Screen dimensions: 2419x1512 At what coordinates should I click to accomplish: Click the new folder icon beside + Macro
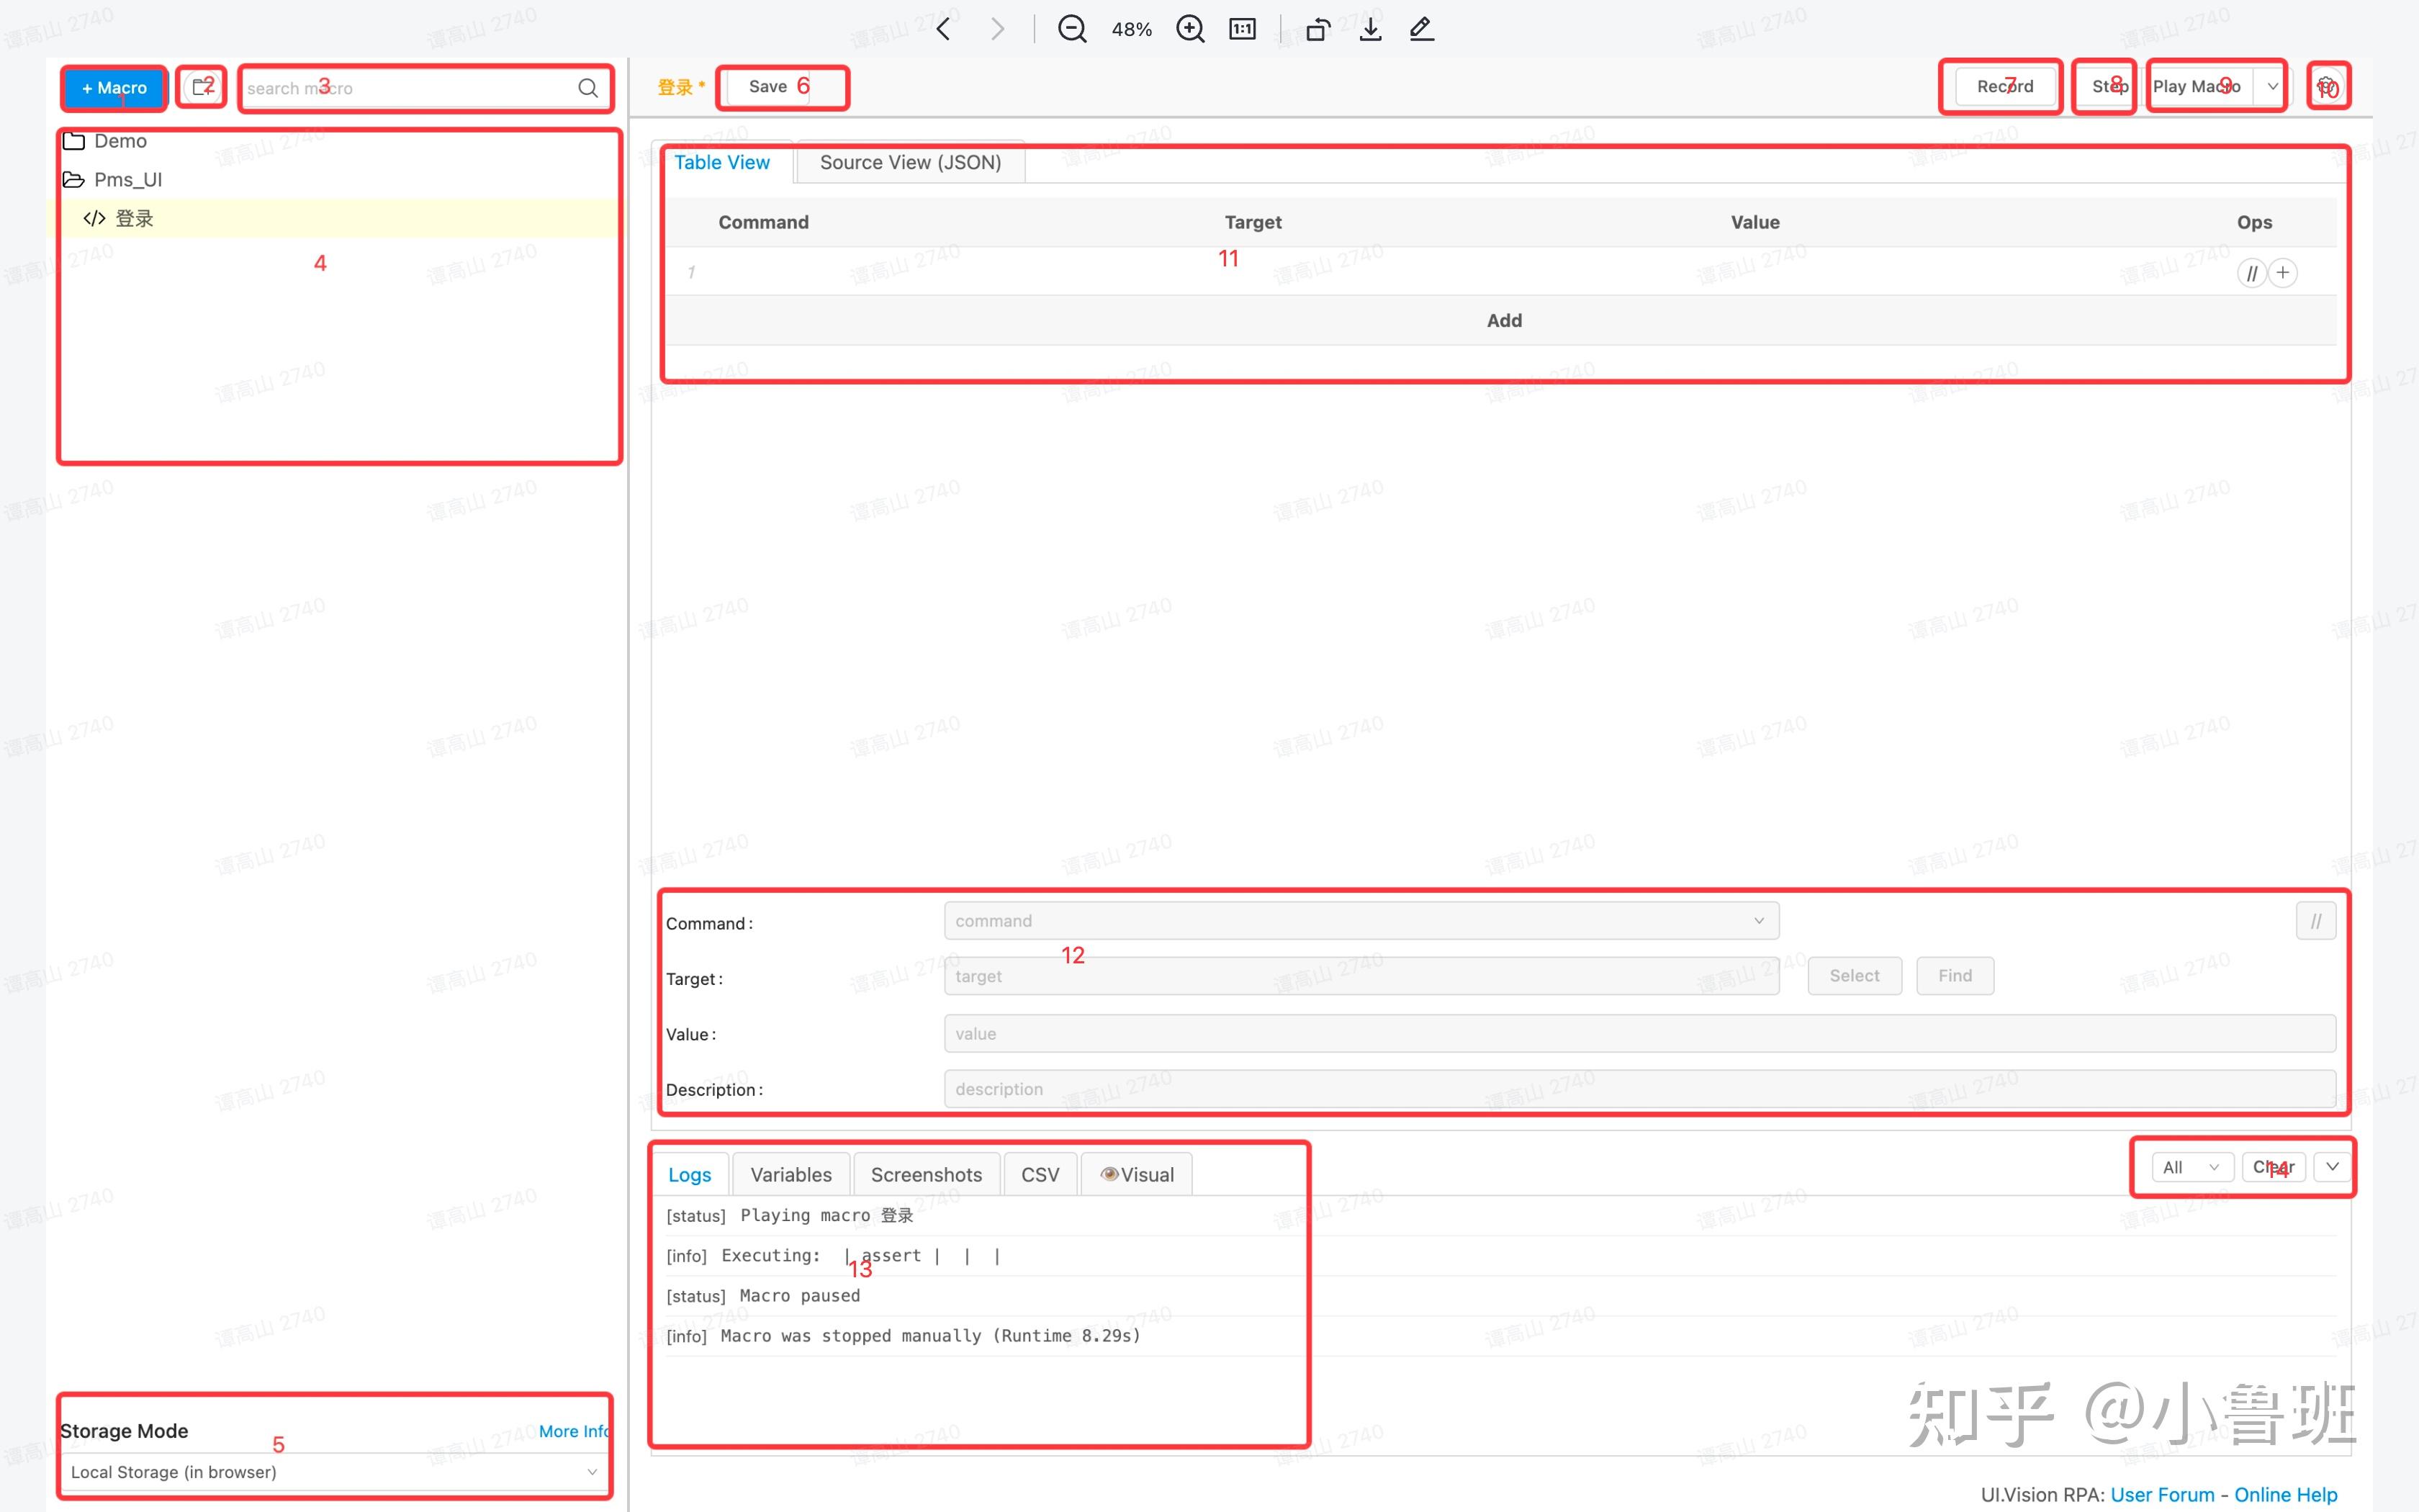point(202,87)
